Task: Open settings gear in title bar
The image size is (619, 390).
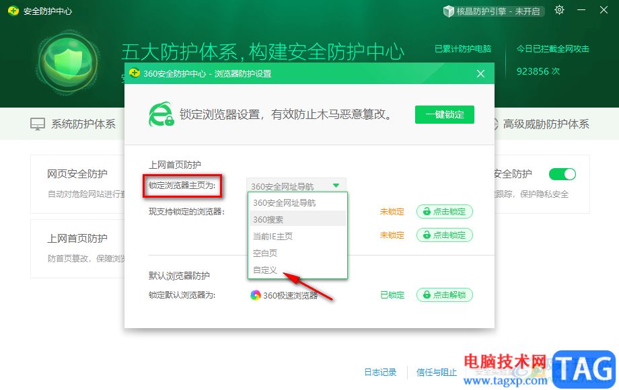Action: point(559,10)
